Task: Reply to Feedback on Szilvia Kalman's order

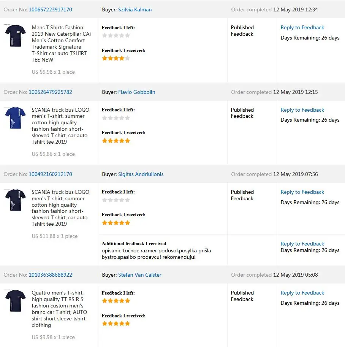Action: (x=302, y=27)
